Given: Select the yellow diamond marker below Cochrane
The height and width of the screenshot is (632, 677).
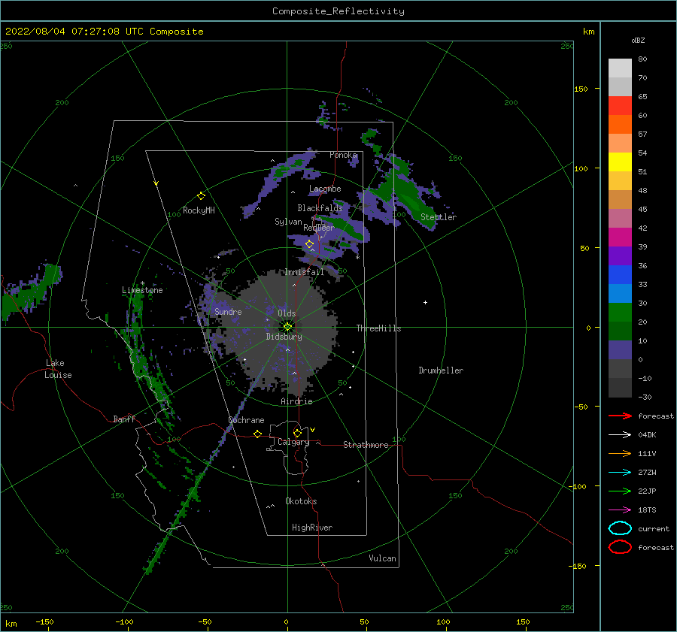Looking at the screenshot, I should tap(257, 434).
